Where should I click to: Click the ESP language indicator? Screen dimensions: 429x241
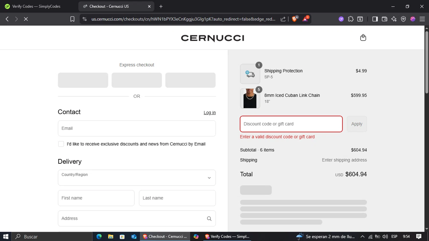coord(394,236)
